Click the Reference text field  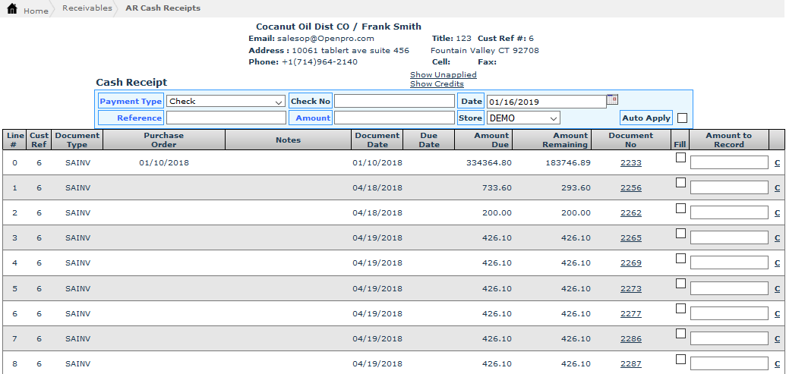[226, 118]
